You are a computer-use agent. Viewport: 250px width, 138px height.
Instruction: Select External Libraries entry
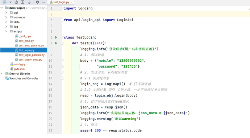click(x=20, y=74)
